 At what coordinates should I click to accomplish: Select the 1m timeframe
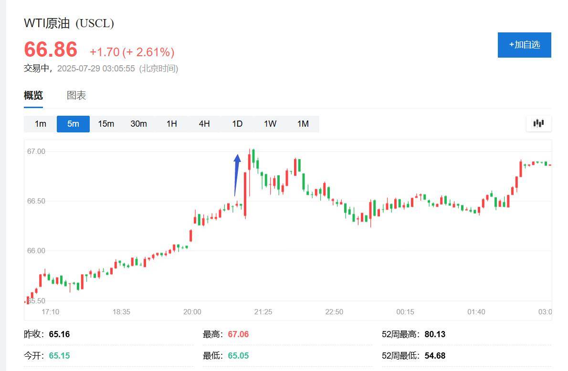click(40, 123)
